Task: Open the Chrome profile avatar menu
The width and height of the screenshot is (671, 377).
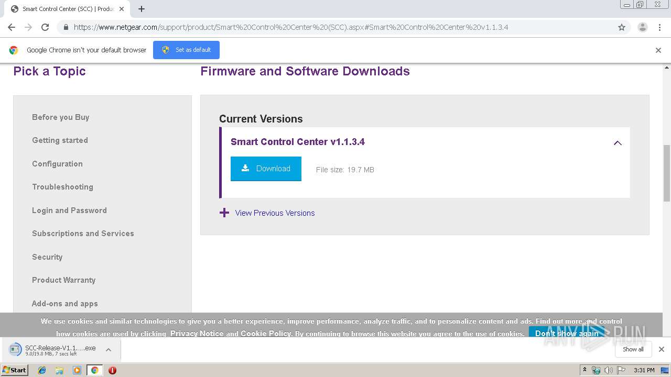Action: point(642,27)
